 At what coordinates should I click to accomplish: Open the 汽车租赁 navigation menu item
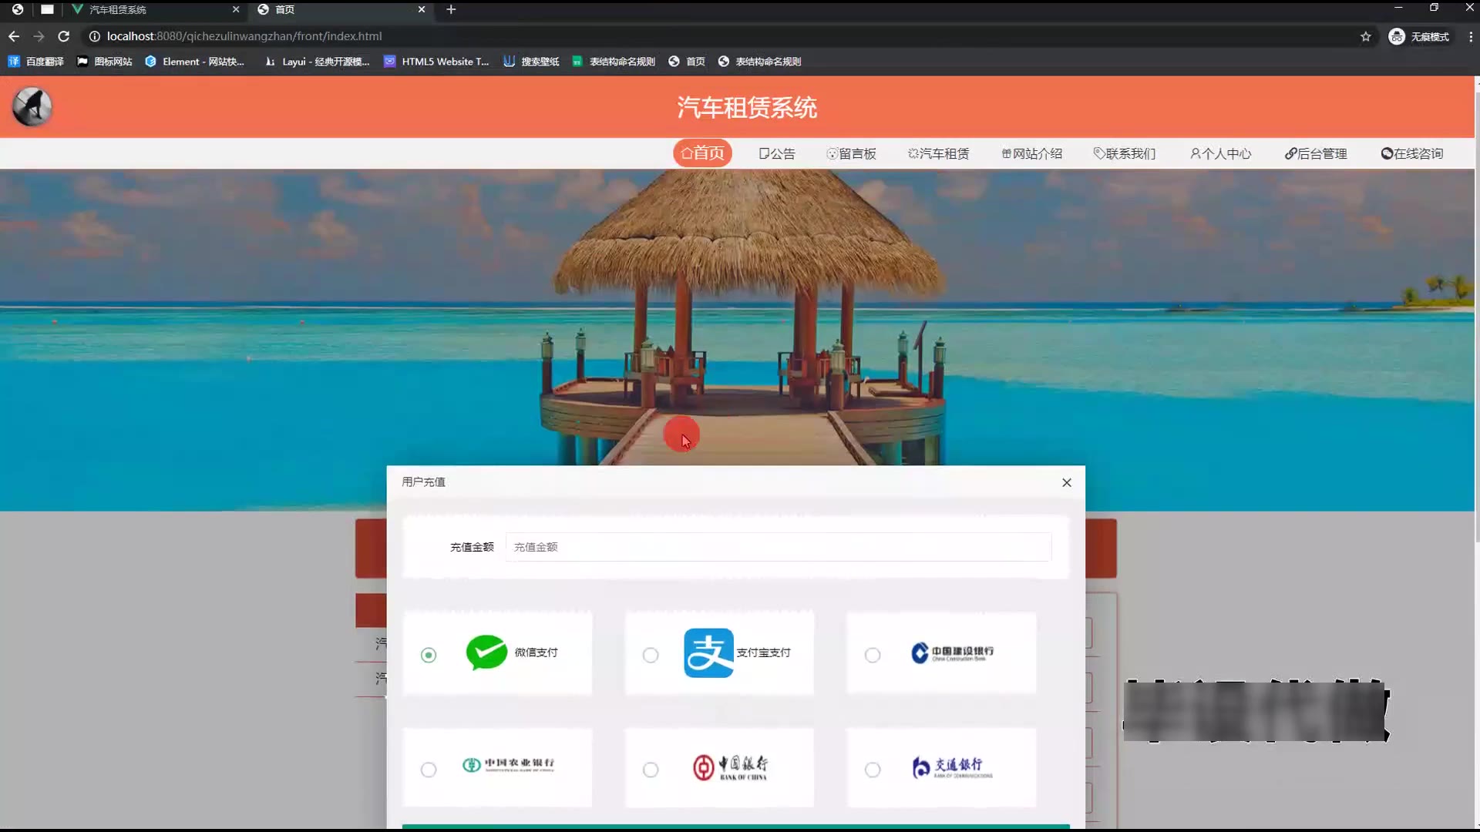click(x=938, y=153)
